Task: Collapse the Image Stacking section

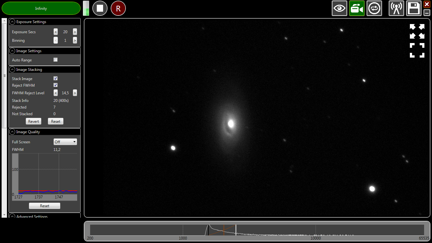Action: 12,70
